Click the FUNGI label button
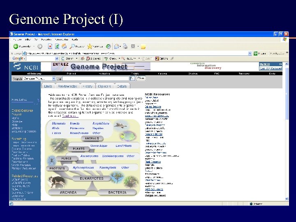 (x=67, y=158)
